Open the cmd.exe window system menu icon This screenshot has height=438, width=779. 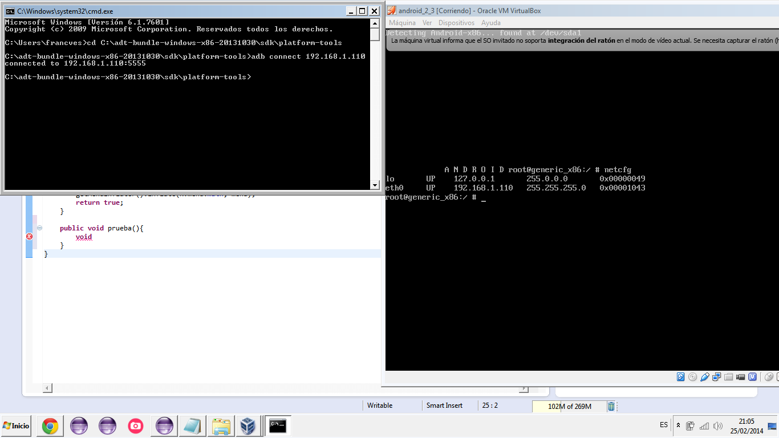10,11
